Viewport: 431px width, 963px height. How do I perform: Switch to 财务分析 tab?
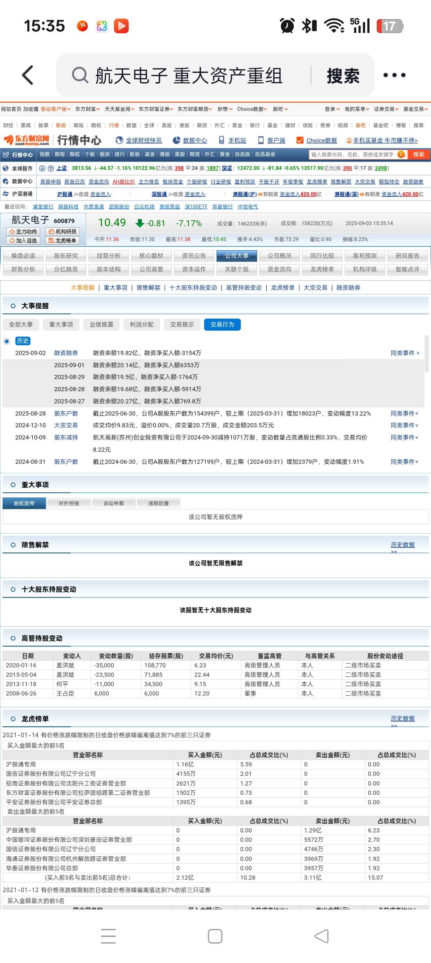23,269
